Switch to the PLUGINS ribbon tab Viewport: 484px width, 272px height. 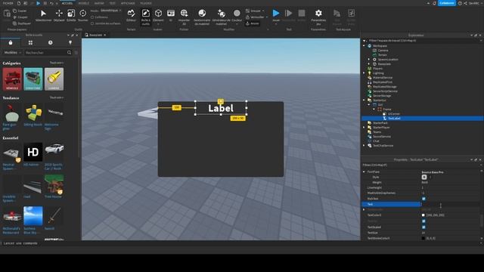click(146, 3)
